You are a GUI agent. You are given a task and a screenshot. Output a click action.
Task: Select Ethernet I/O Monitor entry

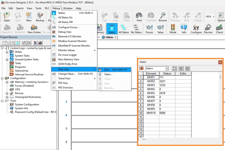[x=74, y=36]
